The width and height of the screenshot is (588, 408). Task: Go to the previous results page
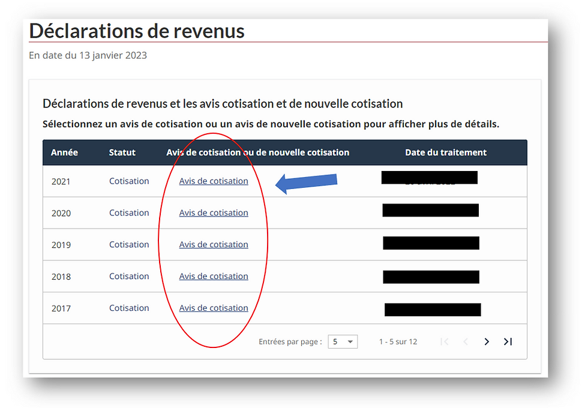pyautogui.click(x=466, y=341)
